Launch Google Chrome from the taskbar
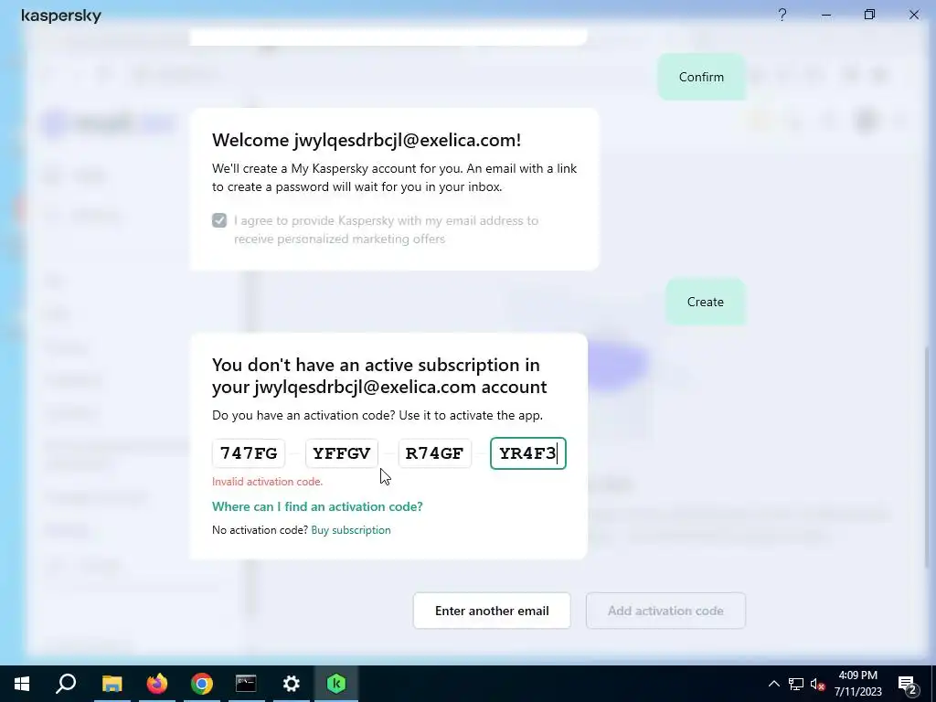The height and width of the screenshot is (702, 936). pyautogui.click(x=202, y=684)
